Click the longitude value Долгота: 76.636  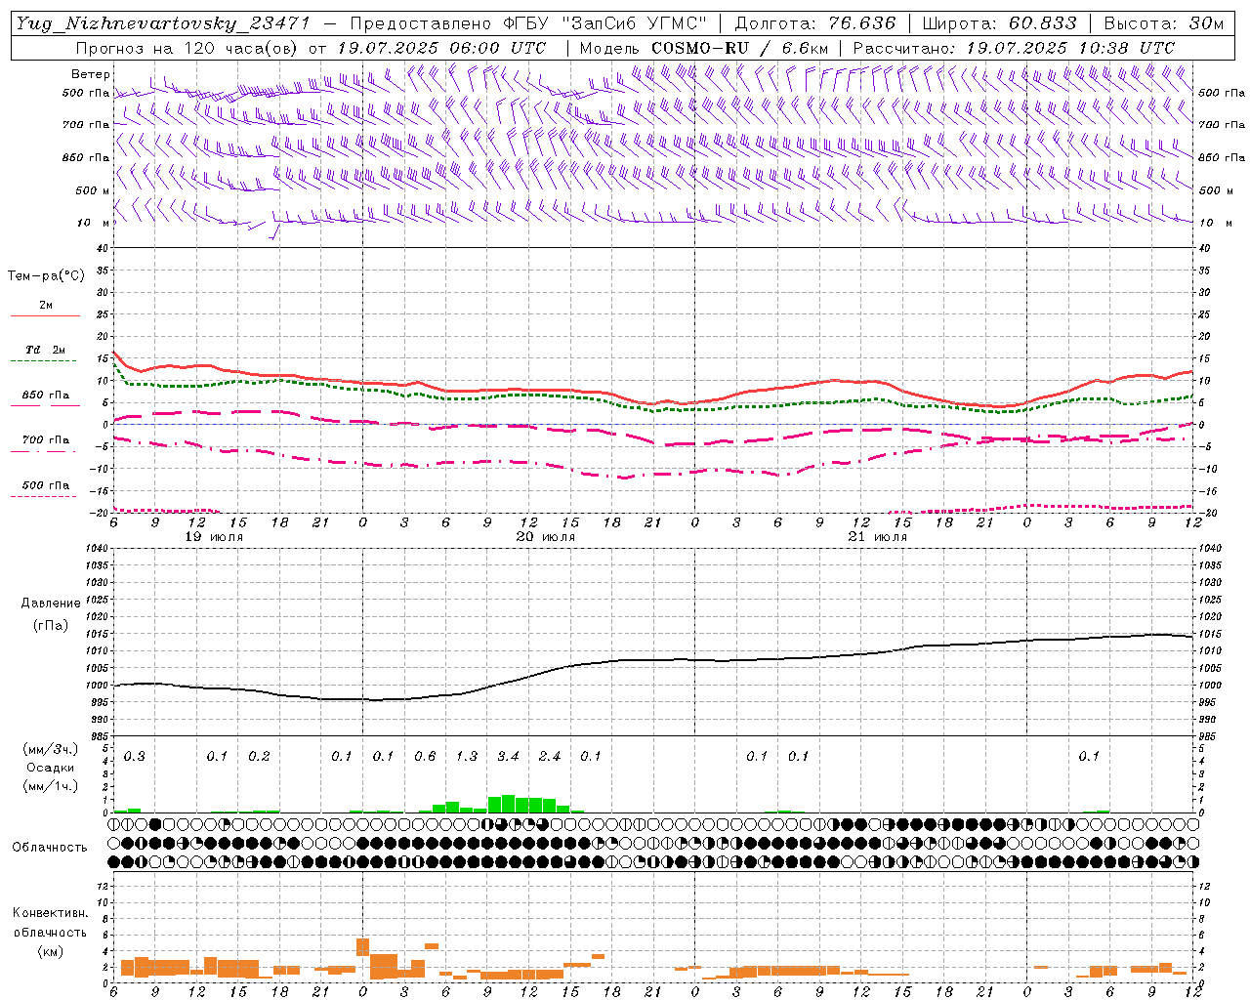pos(815,23)
